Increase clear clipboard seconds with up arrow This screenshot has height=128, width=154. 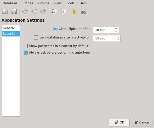(116, 28)
